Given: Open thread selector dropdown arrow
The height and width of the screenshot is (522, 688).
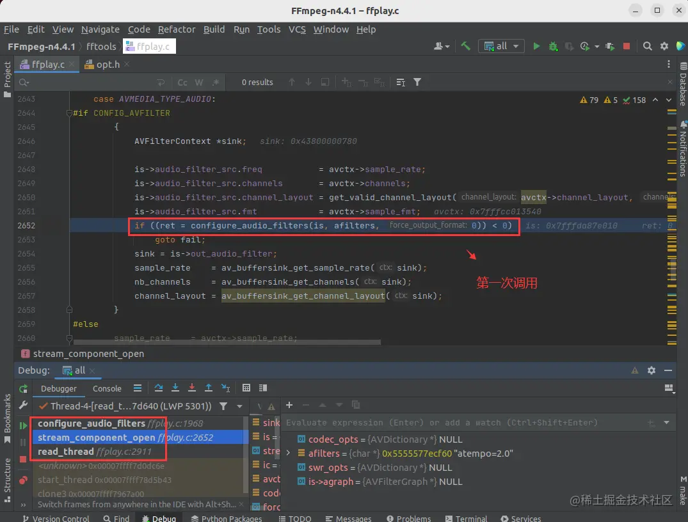Looking at the screenshot, I should point(239,406).
